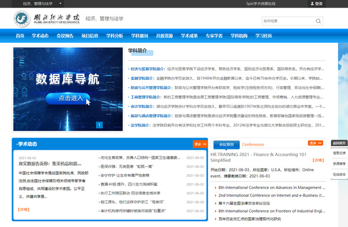Screen dimensions: 348x227
Task: Click the 更多 button beside Conferences tab
Action: click(x=315, y=143)
